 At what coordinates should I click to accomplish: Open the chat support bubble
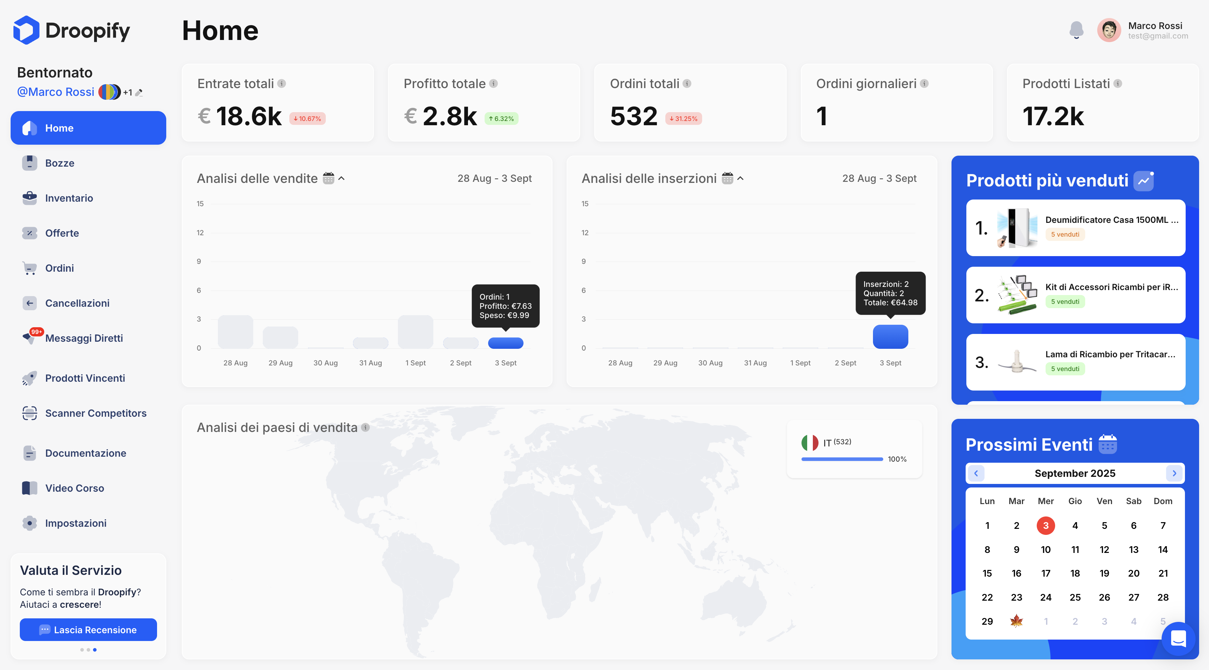point(1179,639)
